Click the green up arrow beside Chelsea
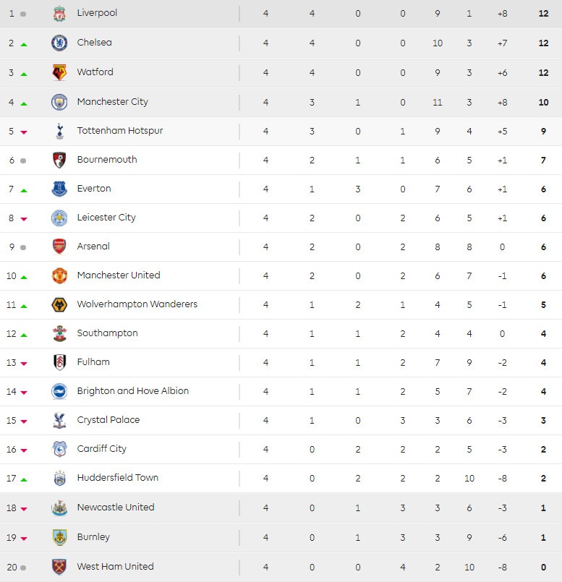Screen dimensions: 562x582 click(24, 45)
